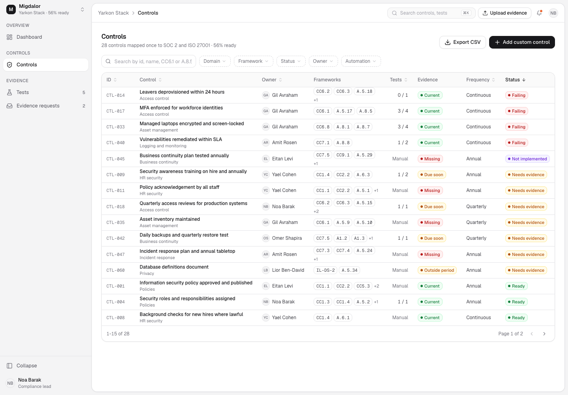This screenshot has width=568, height=395.
Task: Click Yarkon Stack breadcrumb
Action: coord(114,13)
